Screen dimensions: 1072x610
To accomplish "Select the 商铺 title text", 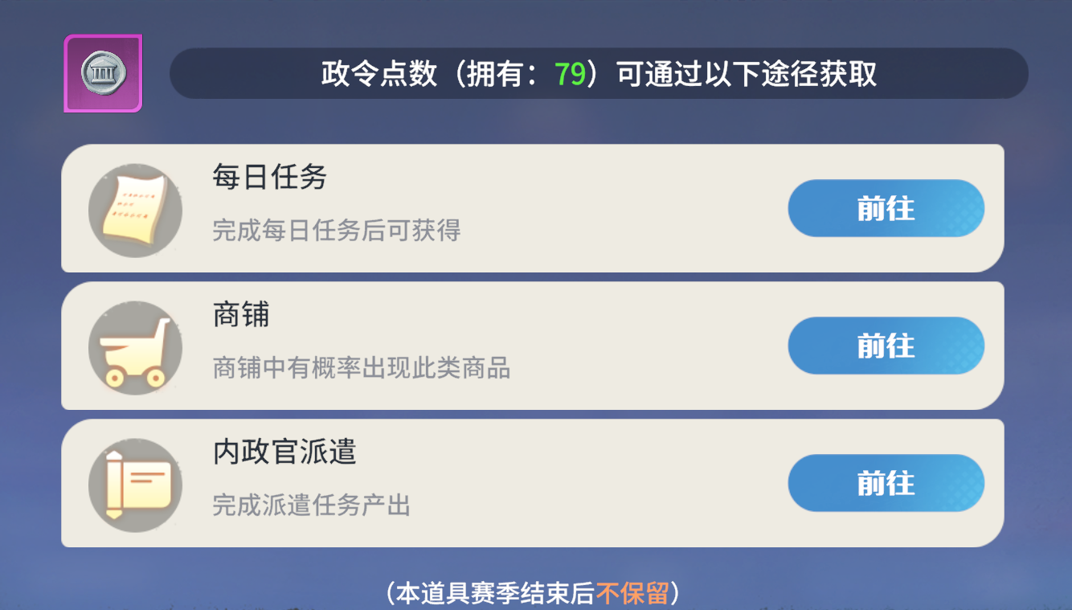I will point(241,314).
